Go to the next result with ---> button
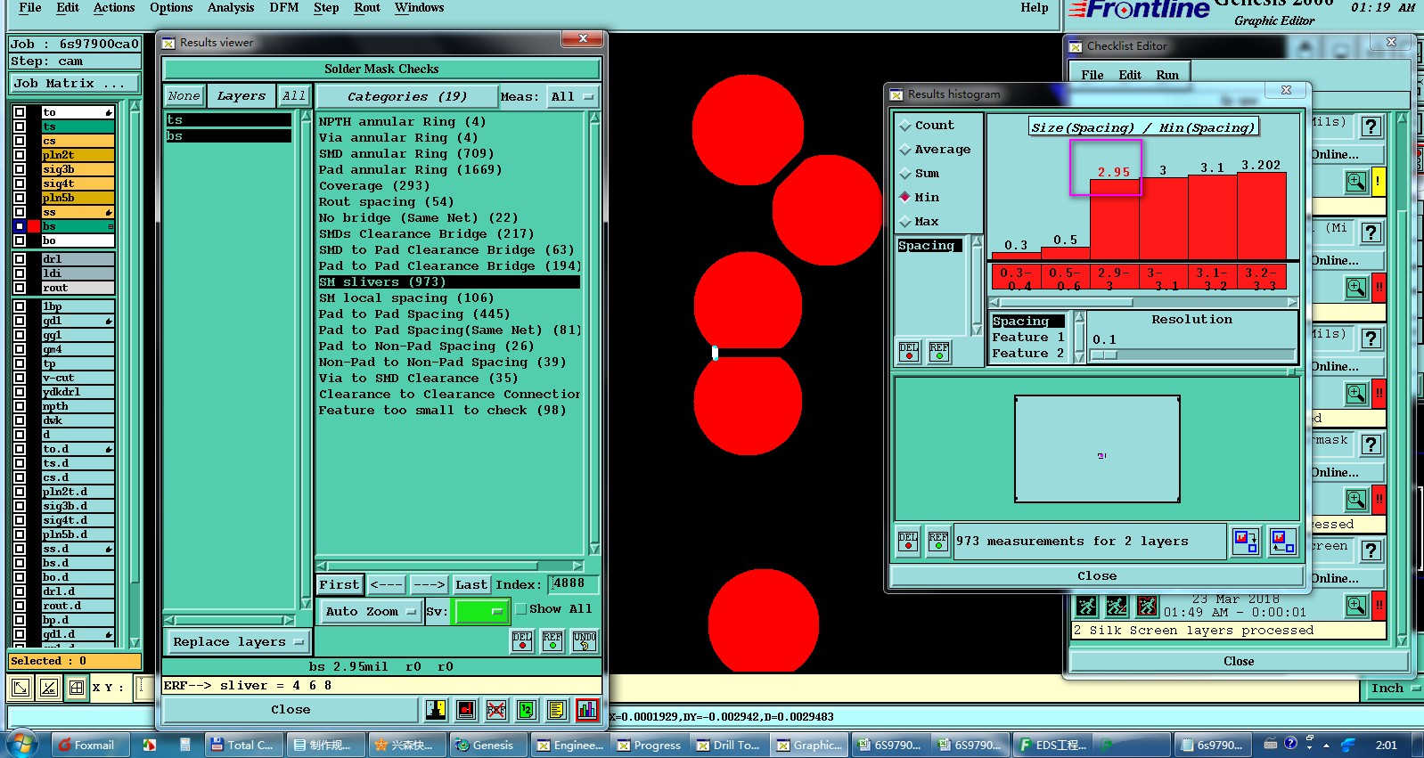 [429, 584]
